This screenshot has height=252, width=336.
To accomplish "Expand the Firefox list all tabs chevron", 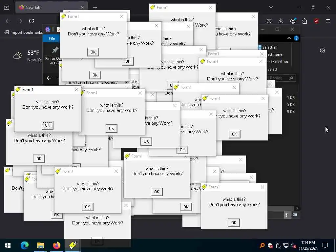I will 271,7.
